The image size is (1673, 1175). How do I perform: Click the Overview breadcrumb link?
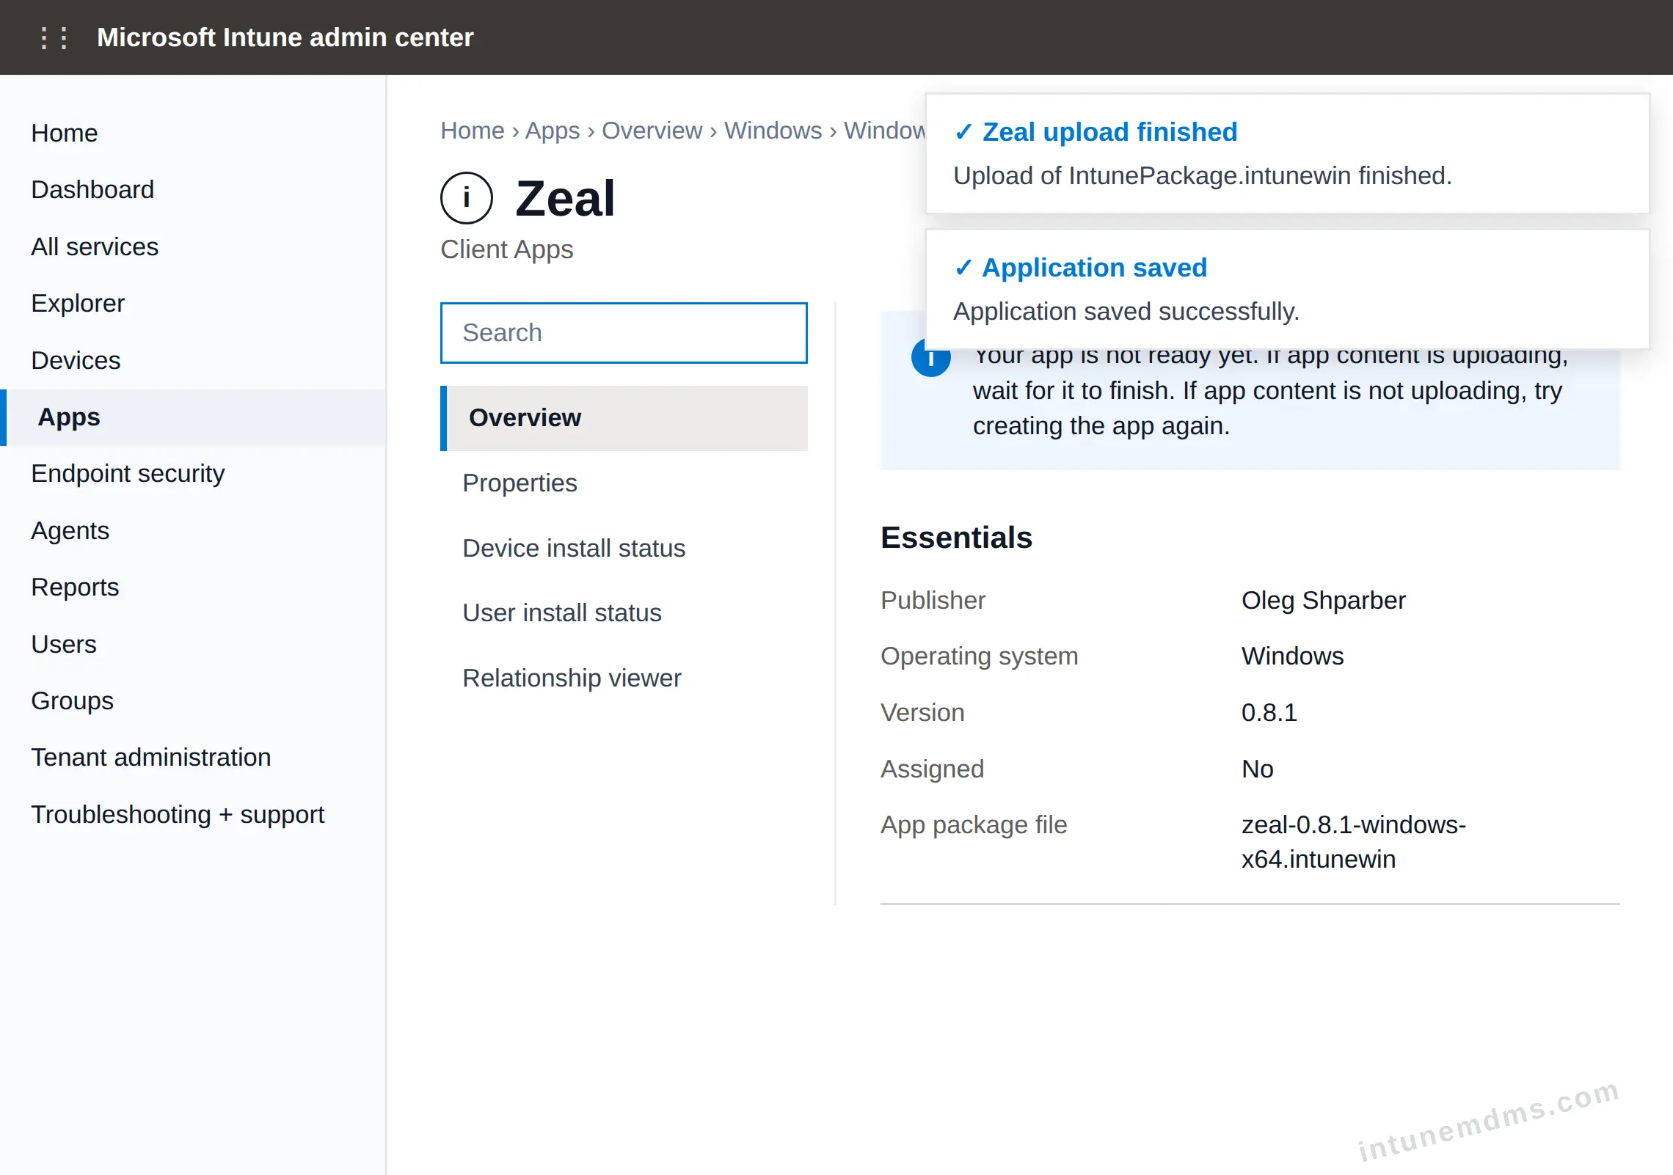[652, 130]
